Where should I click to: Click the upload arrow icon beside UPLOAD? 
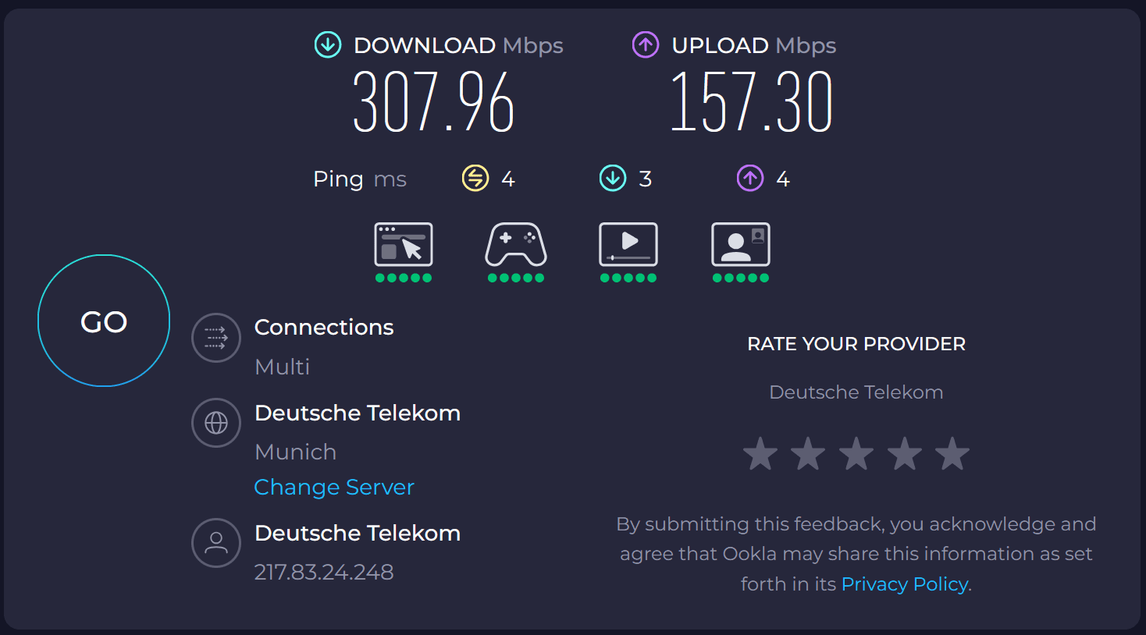646,45
